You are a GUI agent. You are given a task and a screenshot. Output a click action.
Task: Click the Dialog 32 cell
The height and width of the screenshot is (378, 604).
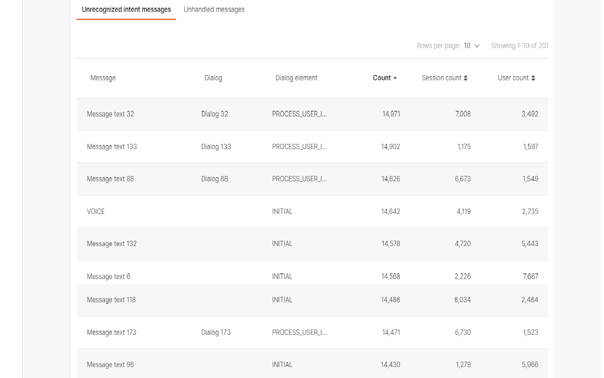[215, 114]
